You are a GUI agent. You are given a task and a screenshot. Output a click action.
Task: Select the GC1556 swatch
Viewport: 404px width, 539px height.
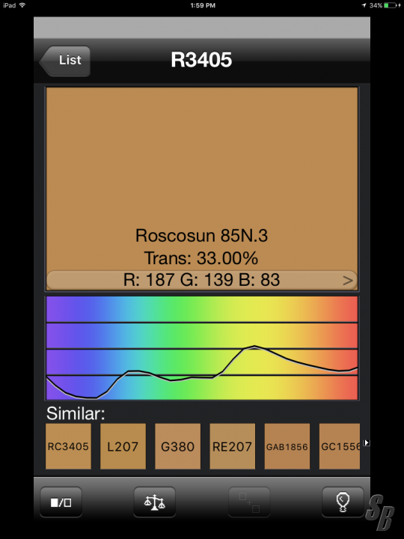340,446
